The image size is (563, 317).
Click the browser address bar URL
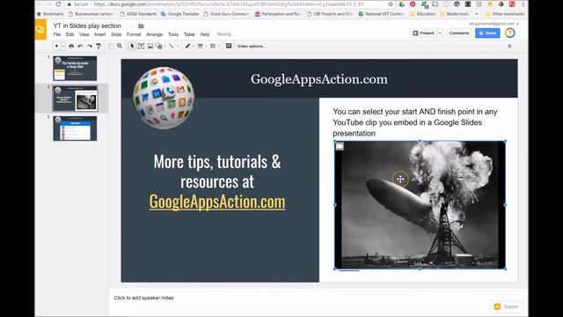click(x=229, y=4)
